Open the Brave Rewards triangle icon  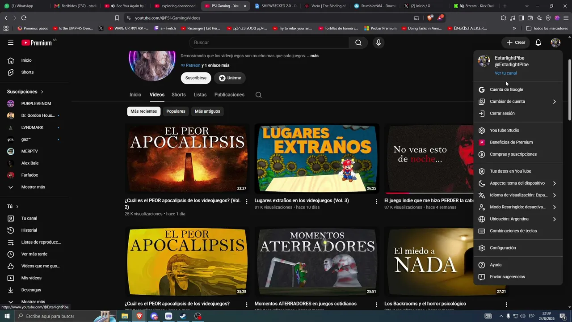click(x=441, y=18)
